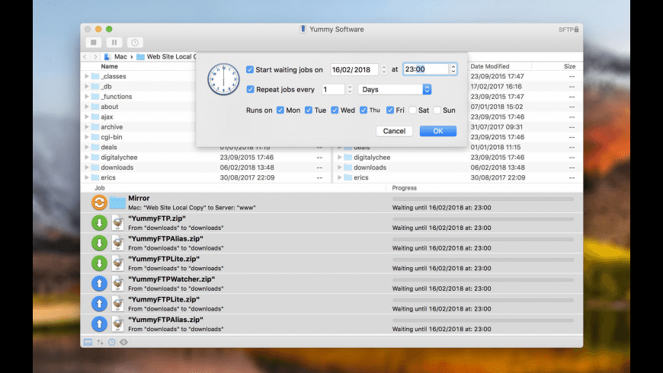This screenshot has height=373, width=663.
Task: Go forward with the right navigation arrow
Action: click(x=95, y=56)
